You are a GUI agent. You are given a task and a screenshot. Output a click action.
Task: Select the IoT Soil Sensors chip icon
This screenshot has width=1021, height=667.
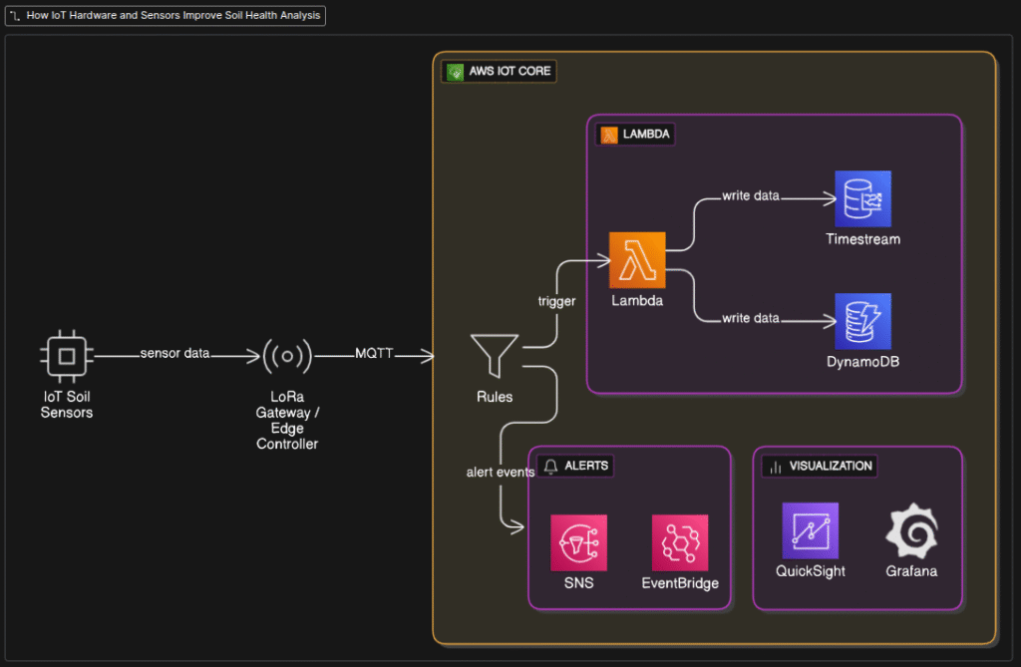point(67,355)
